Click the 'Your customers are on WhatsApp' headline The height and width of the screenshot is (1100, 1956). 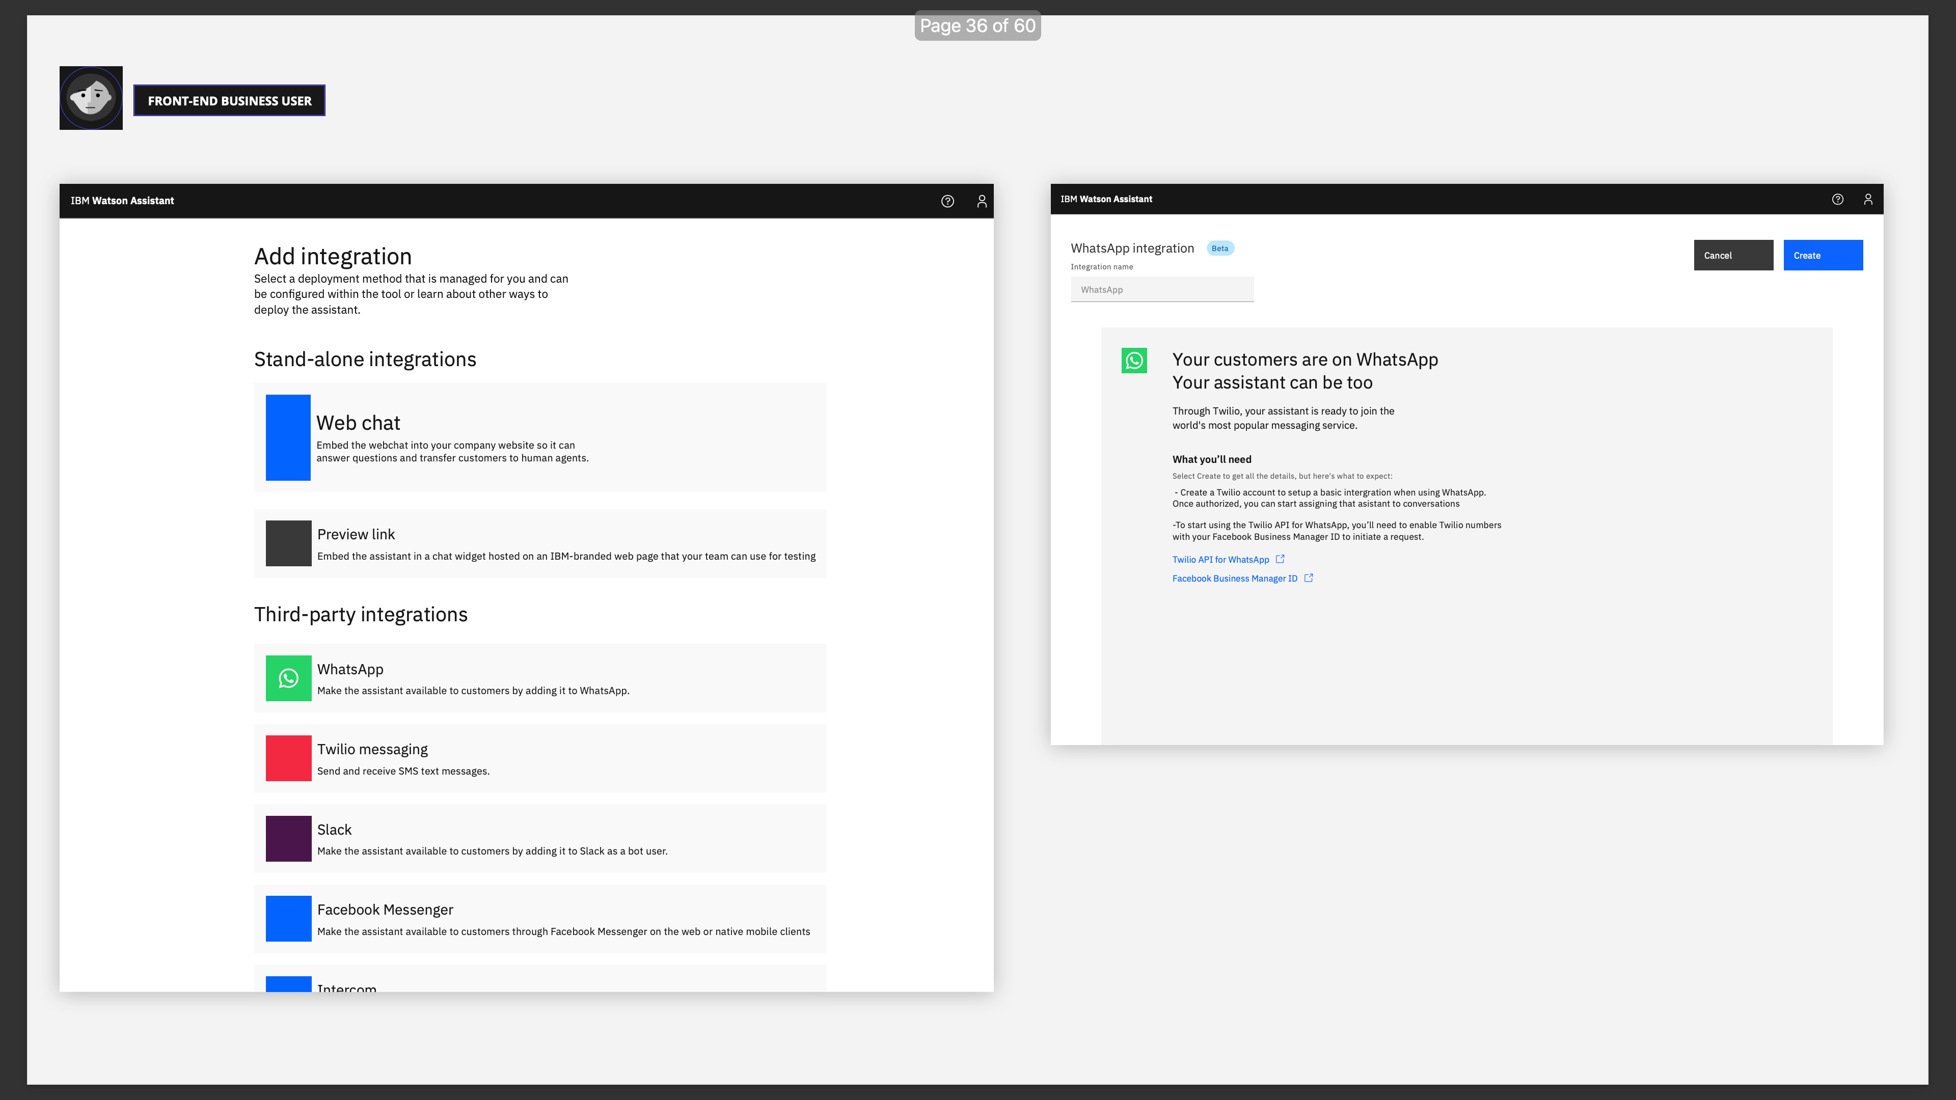click(1305, 360)
